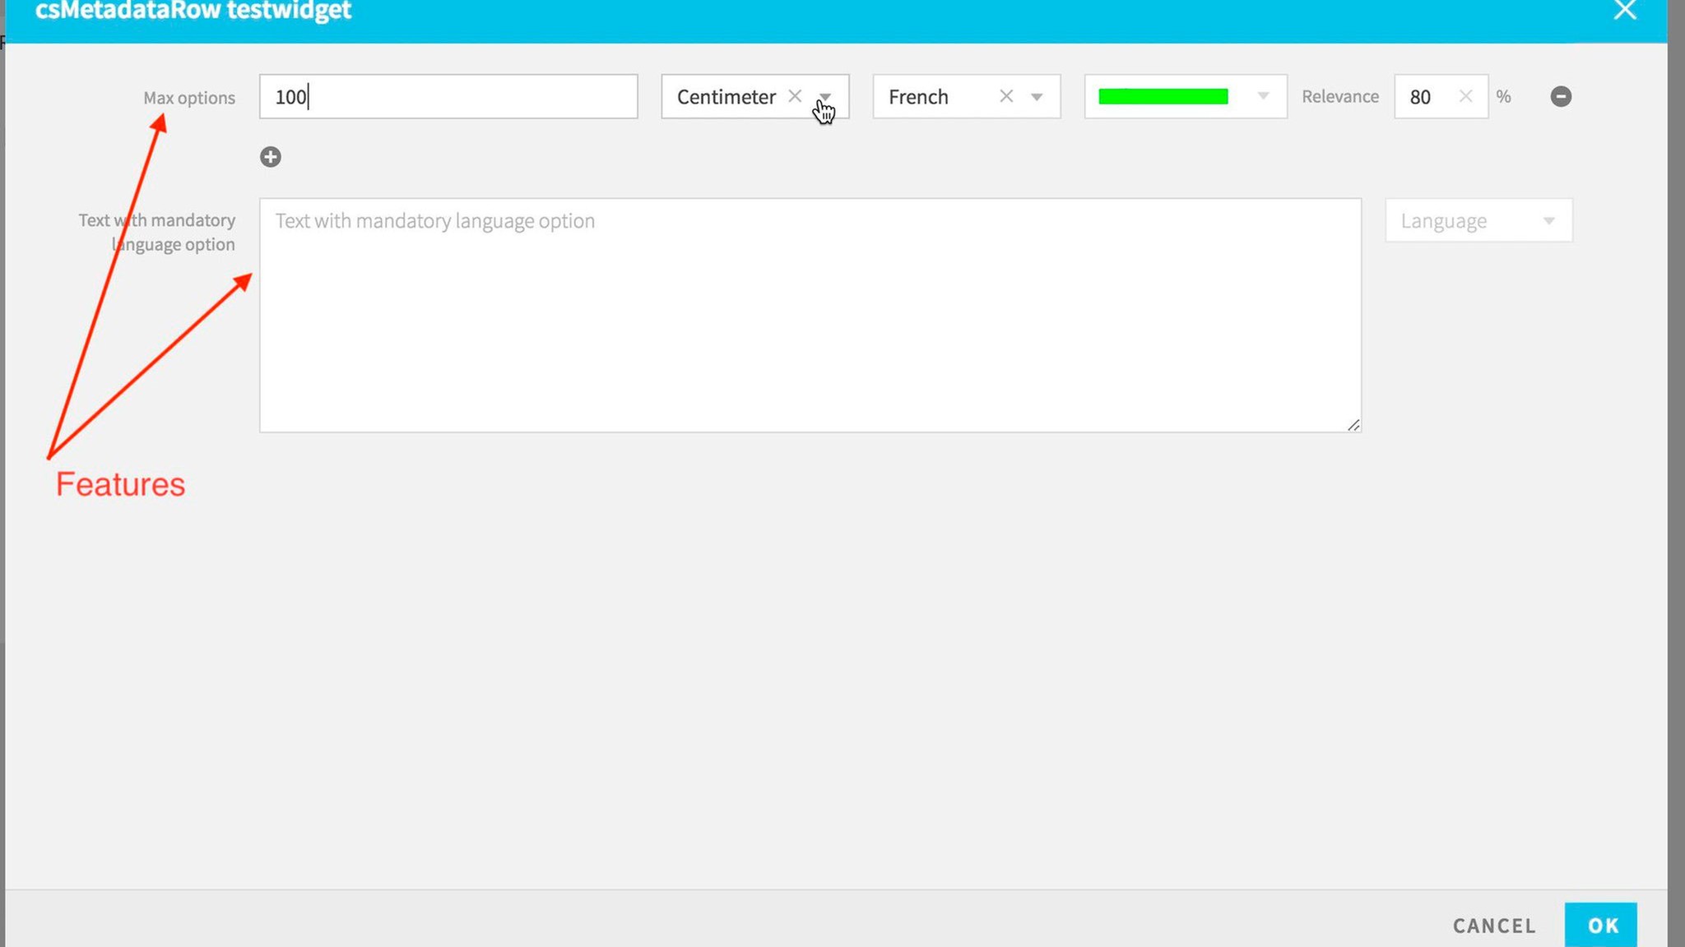The height and width of the screenshot is (947, 1685).
Task: Clear the French language selection
Action: 1006,96
